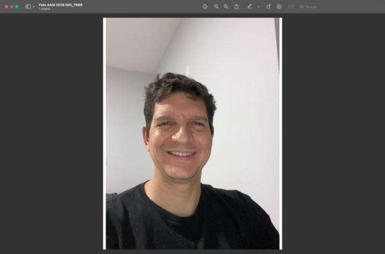
Task: Rotate the image using the rotate icon
Action: pyautogui.click(x=268, y=6)
